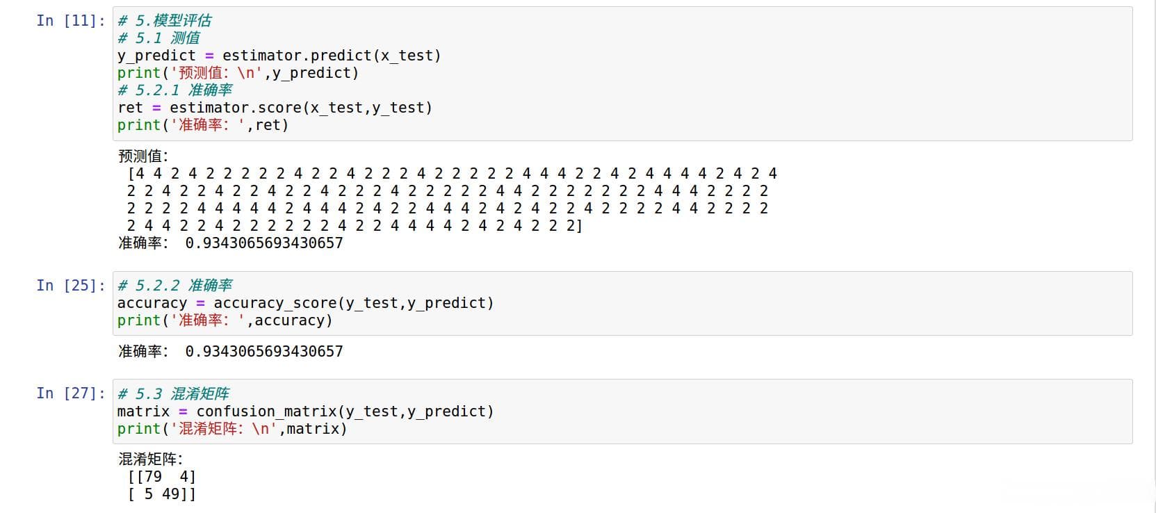Click the '# 5.2.1 准确率' comment
Viewport: 1156px width, 513px height.
click(x=175, y=90)
